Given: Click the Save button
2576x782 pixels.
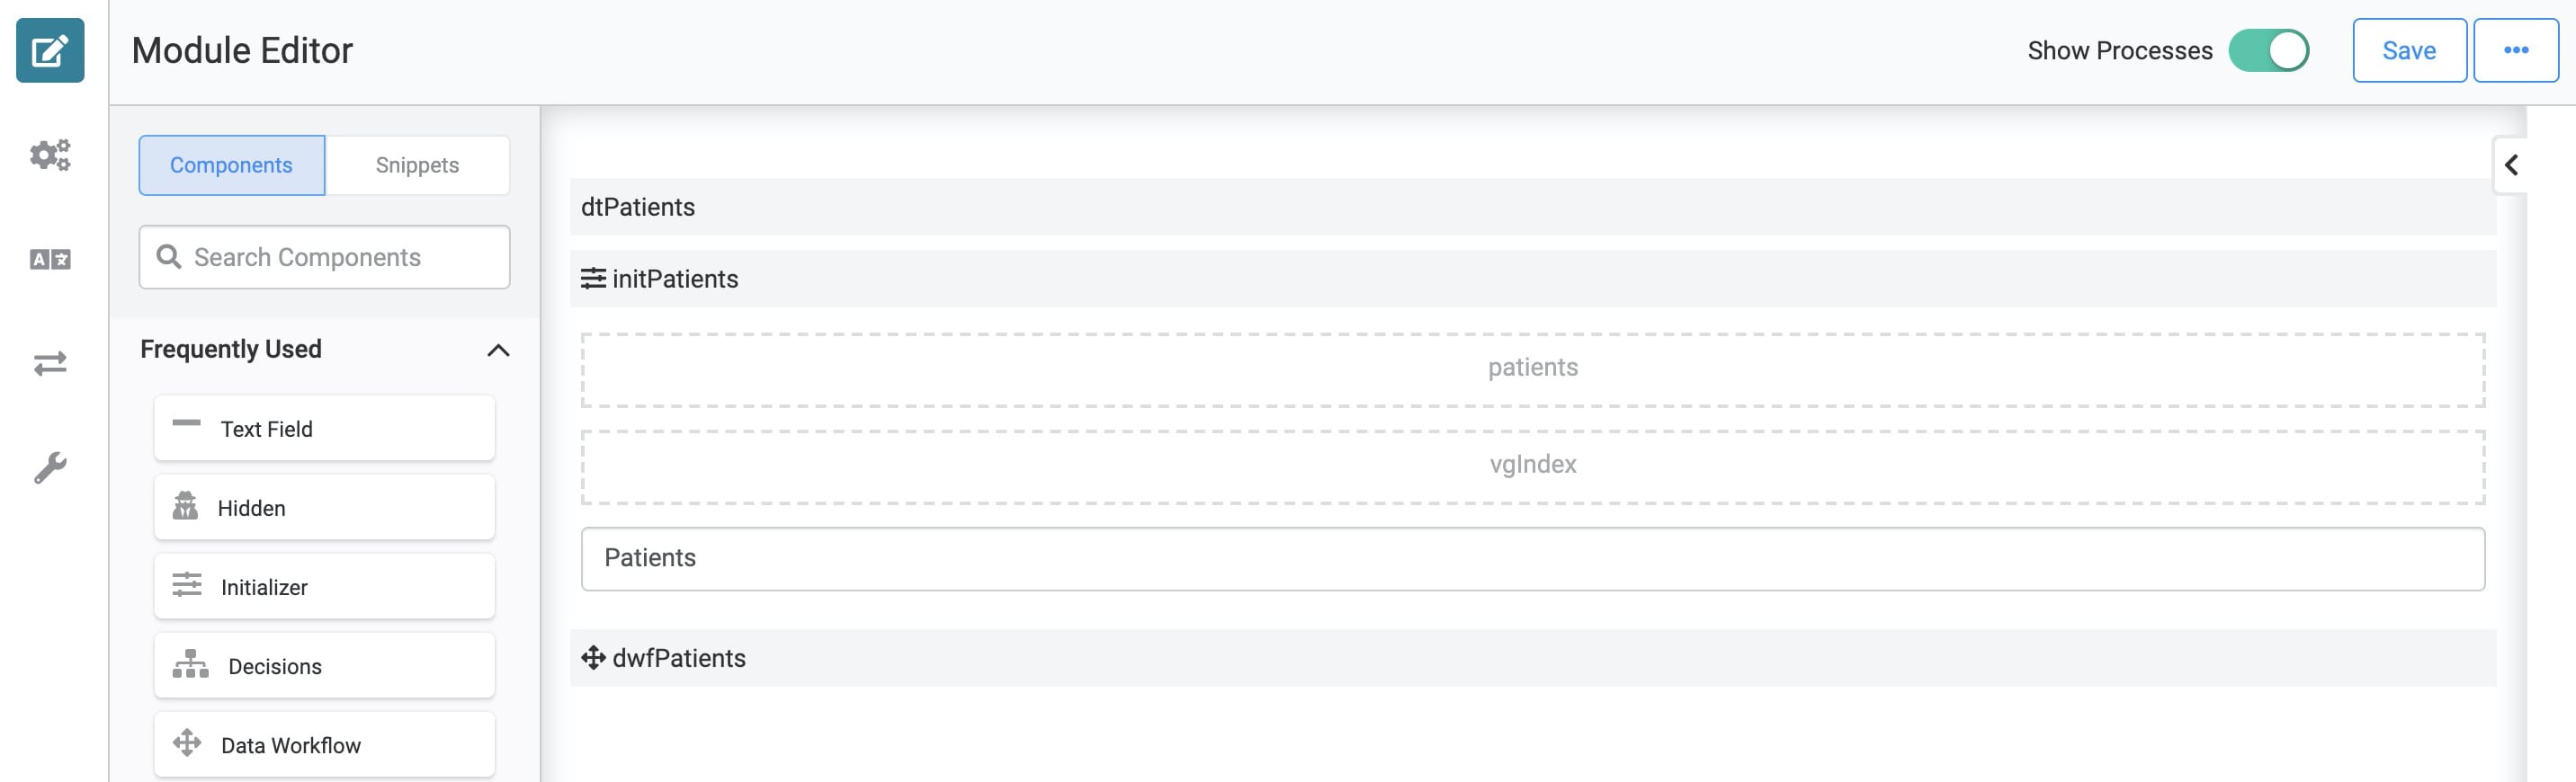Looking at the screenshot, I should [x=2409, y=50].
